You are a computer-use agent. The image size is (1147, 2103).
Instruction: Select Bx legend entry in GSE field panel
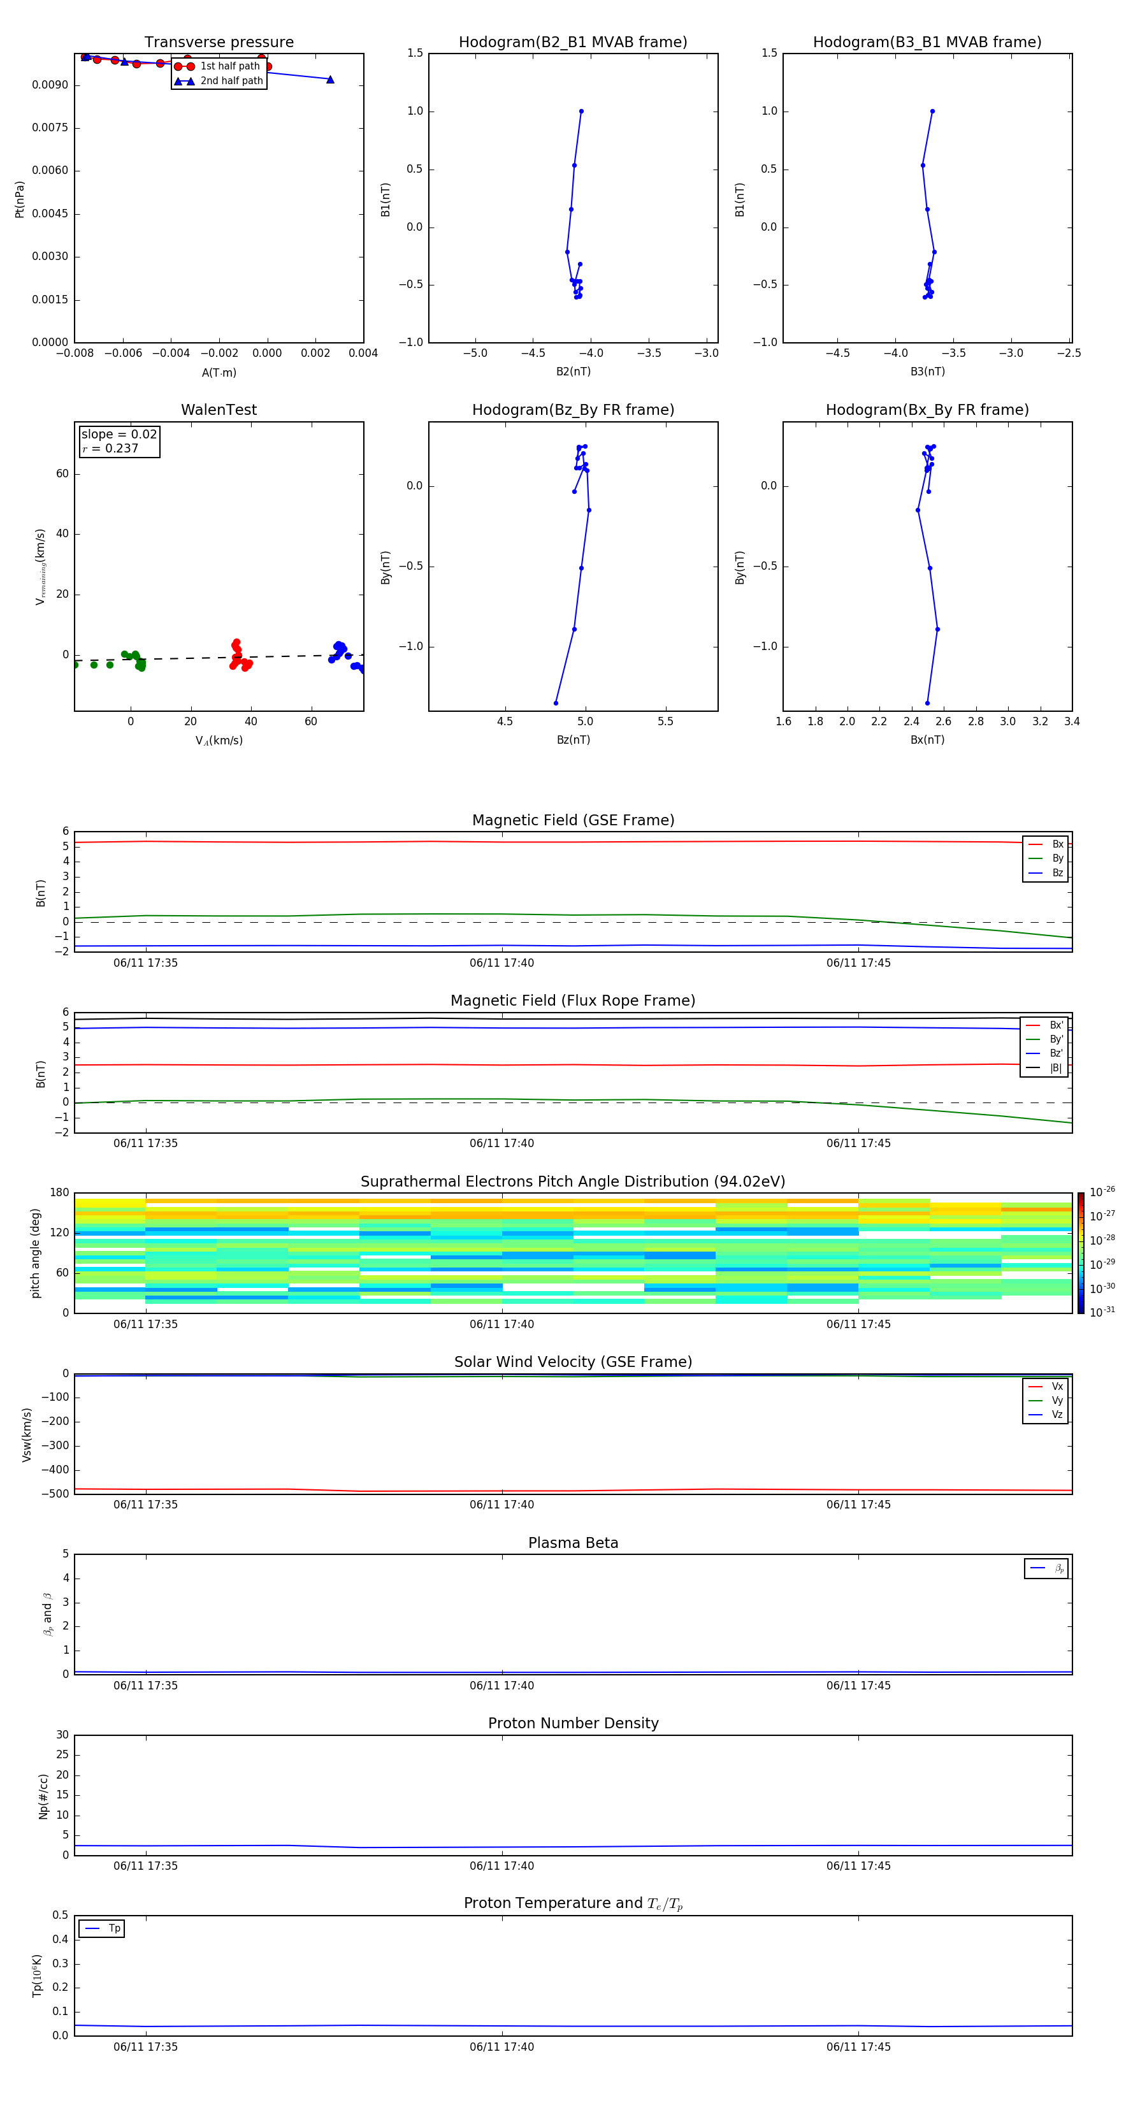(1046, 844)
